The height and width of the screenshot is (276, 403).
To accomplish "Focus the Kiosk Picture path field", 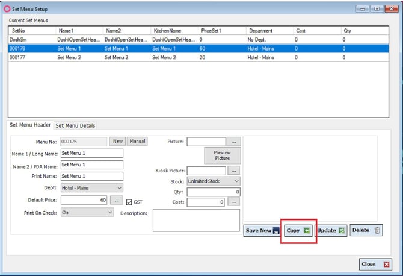I will (206, 171).
